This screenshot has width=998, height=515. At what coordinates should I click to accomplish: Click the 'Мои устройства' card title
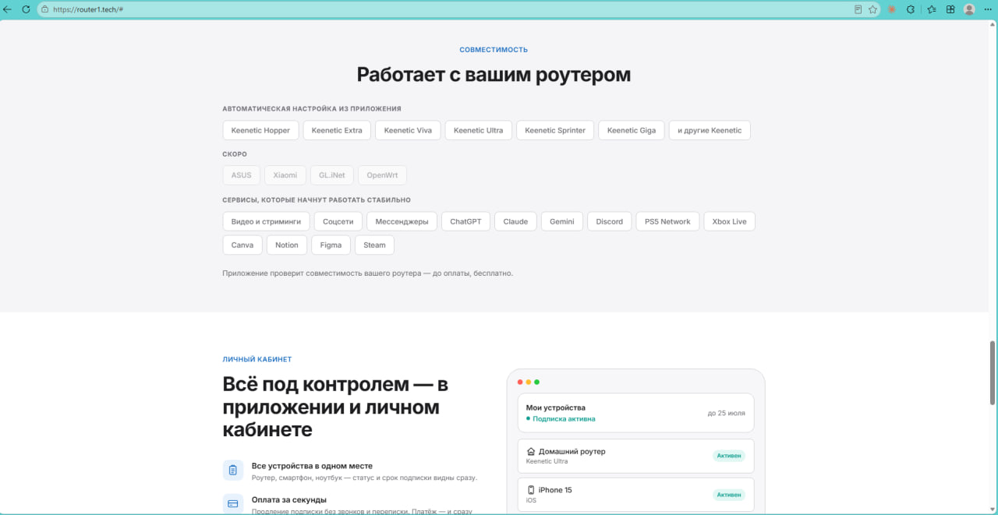(x=555, y=407)
